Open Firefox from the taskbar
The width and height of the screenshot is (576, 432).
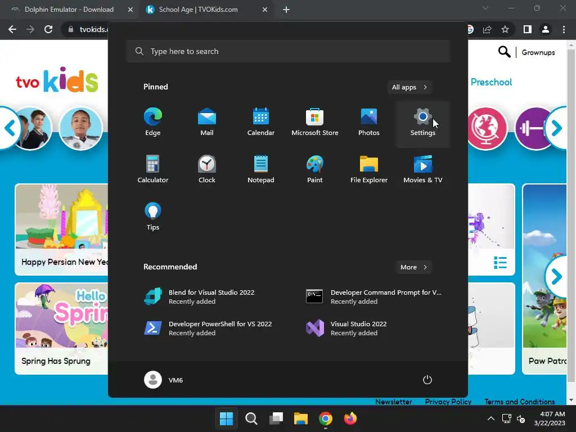[350, 418]
